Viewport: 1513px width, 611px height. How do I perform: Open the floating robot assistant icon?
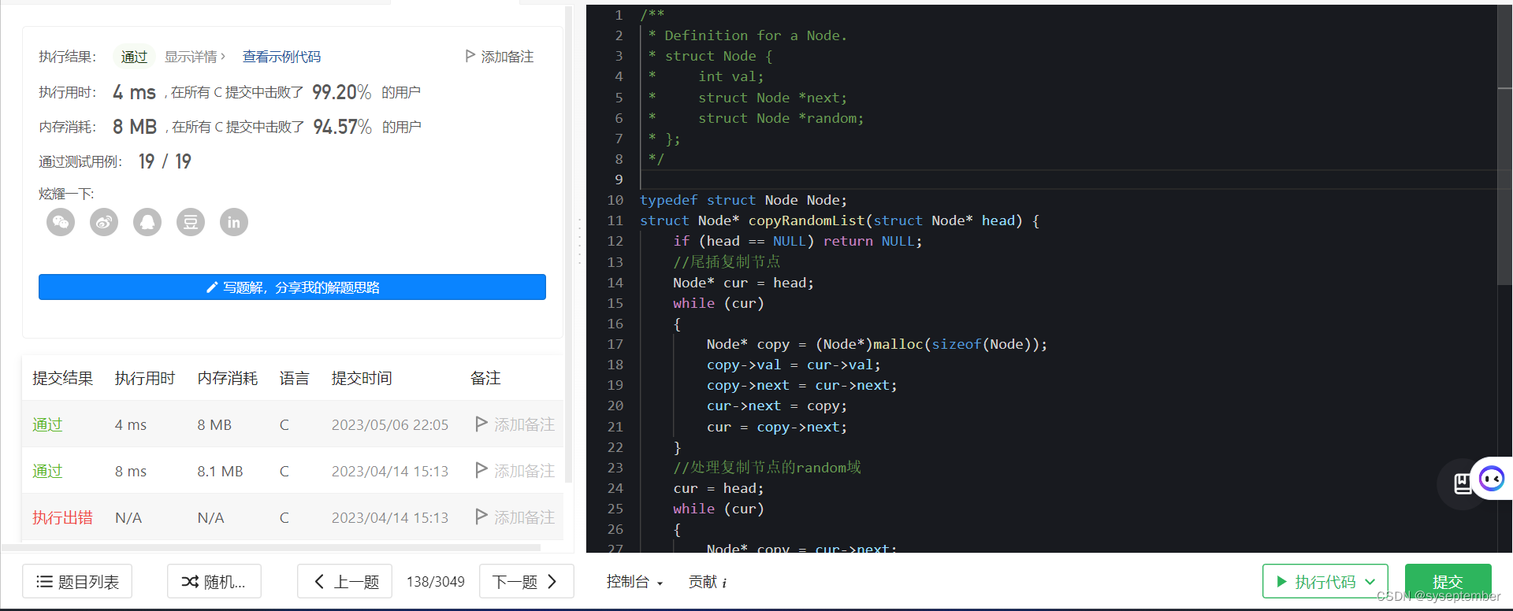1492,478
